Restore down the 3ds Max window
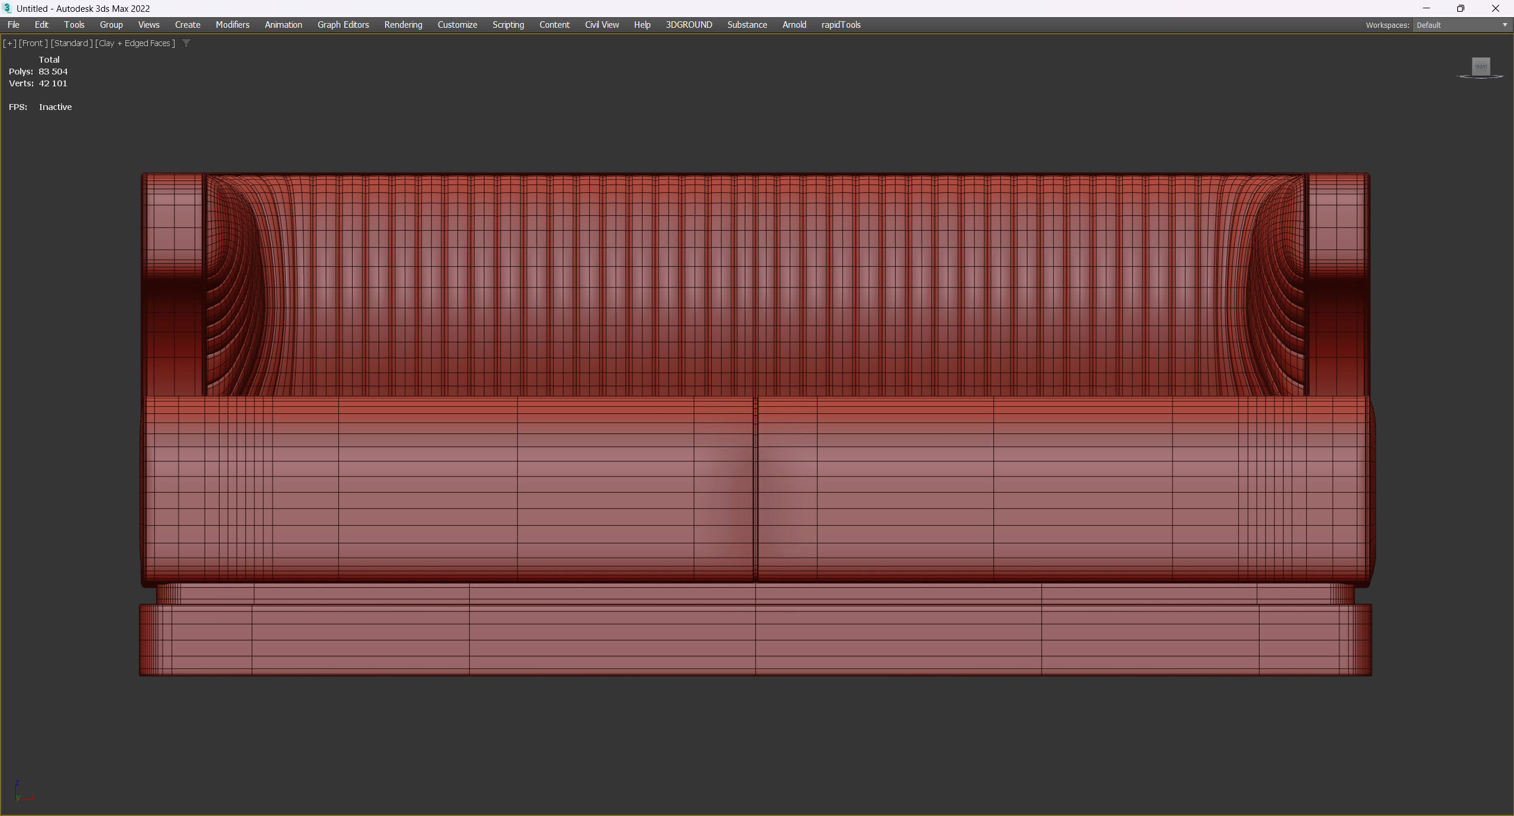 point(1460,8)
